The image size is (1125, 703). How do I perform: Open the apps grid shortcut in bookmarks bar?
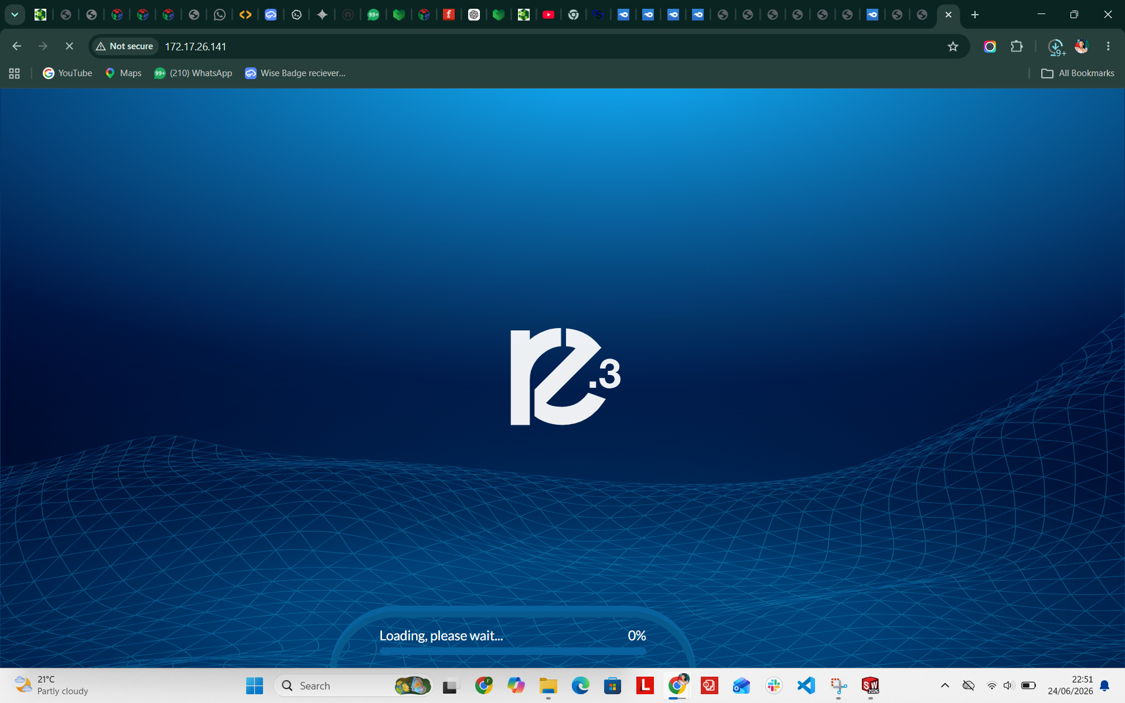(x=15, y=73)
